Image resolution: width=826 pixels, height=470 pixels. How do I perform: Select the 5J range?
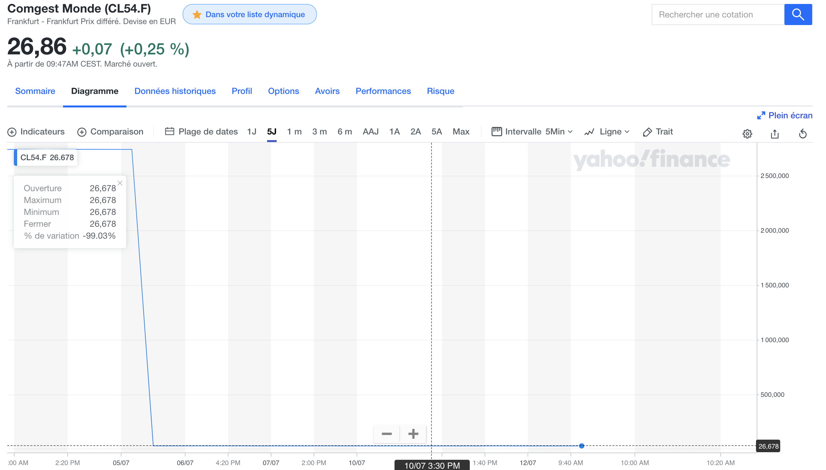coord(272,132)
